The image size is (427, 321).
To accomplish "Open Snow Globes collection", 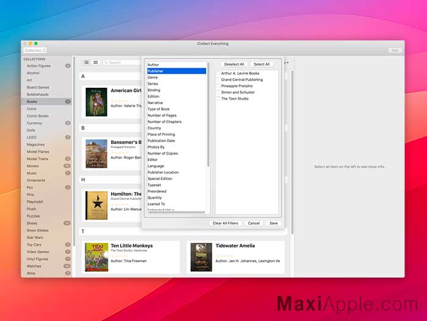I will coord(46,230).
